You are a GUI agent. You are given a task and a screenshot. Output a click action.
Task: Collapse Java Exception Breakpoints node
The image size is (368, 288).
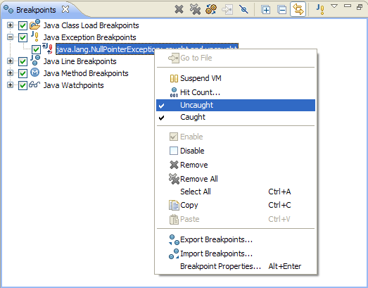tap(10, 37)
